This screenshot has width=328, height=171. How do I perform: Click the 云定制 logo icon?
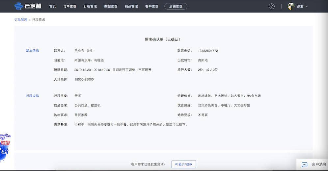18,6
